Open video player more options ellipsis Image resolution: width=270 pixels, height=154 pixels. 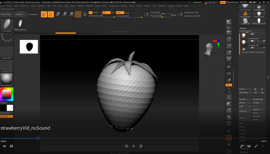[263, 146]
